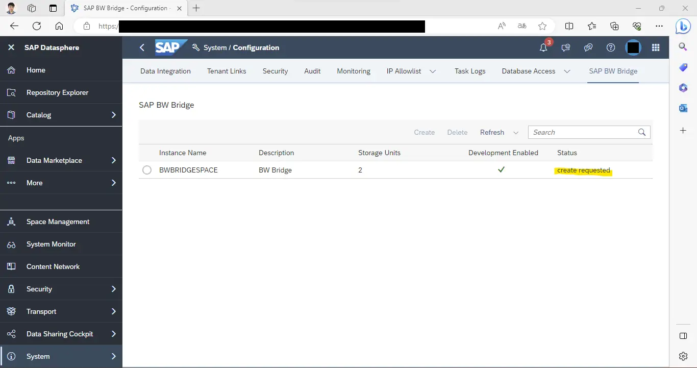Click the 'create requested' status text
The width and height of the screenshot is (697, 368).
point(584,170)
